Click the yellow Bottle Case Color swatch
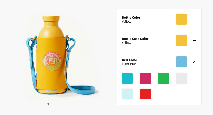 pos(181,40)
